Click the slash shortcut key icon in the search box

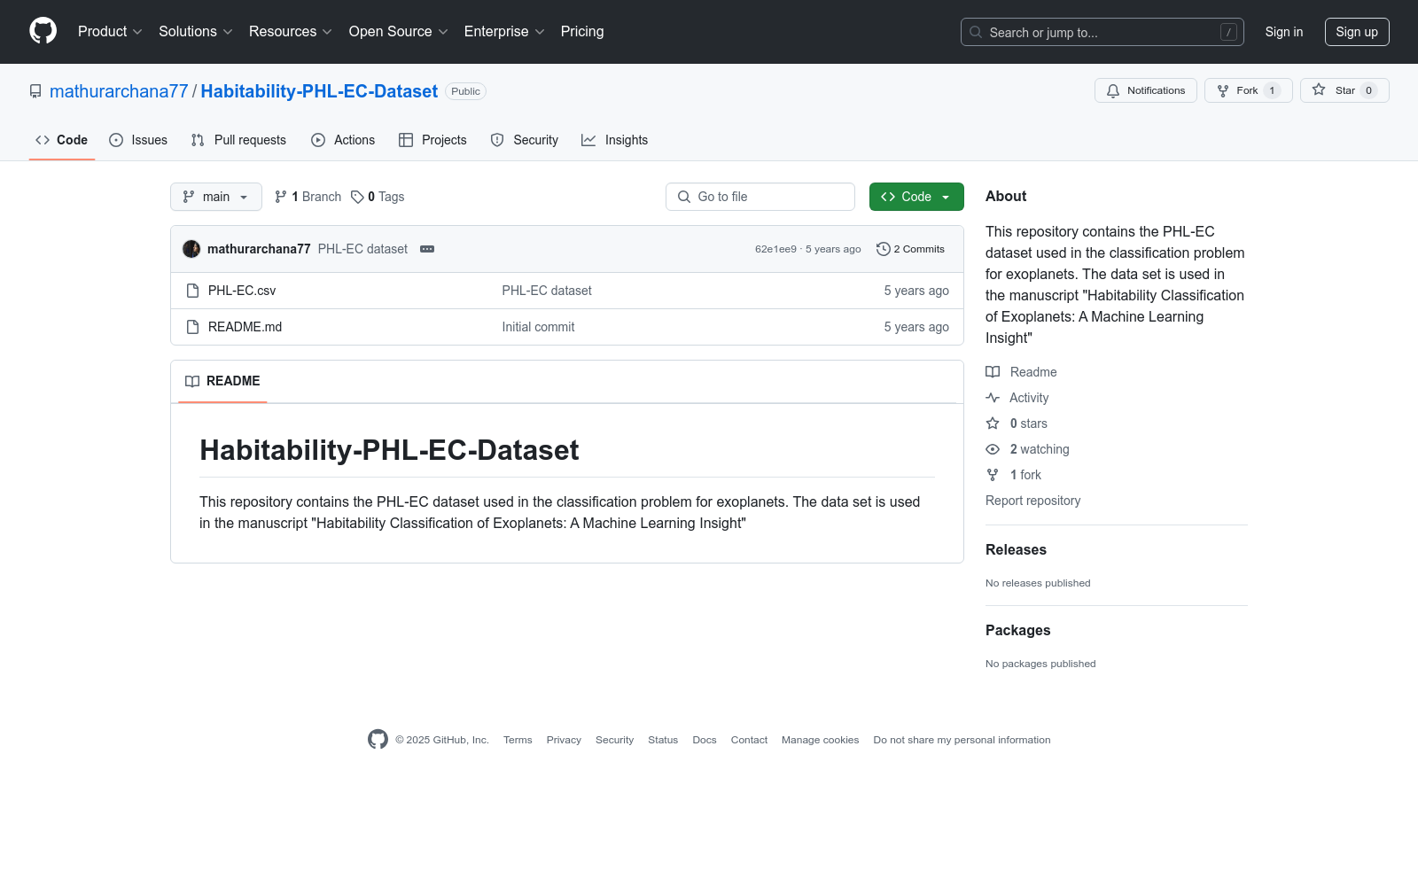(1228, 32)
